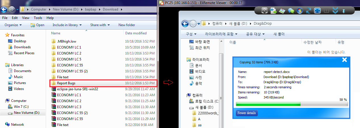
Task: Select 22000words folder in remote tree
Action: coord(205,113)
